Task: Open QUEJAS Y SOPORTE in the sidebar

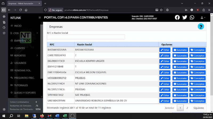Action: pos(25,93)
